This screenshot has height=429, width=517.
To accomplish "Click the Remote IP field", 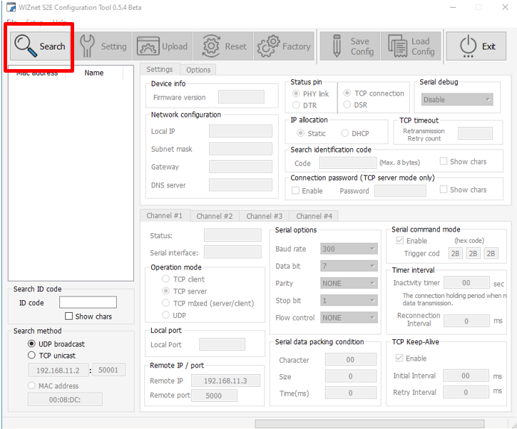I will click(226, 381).
